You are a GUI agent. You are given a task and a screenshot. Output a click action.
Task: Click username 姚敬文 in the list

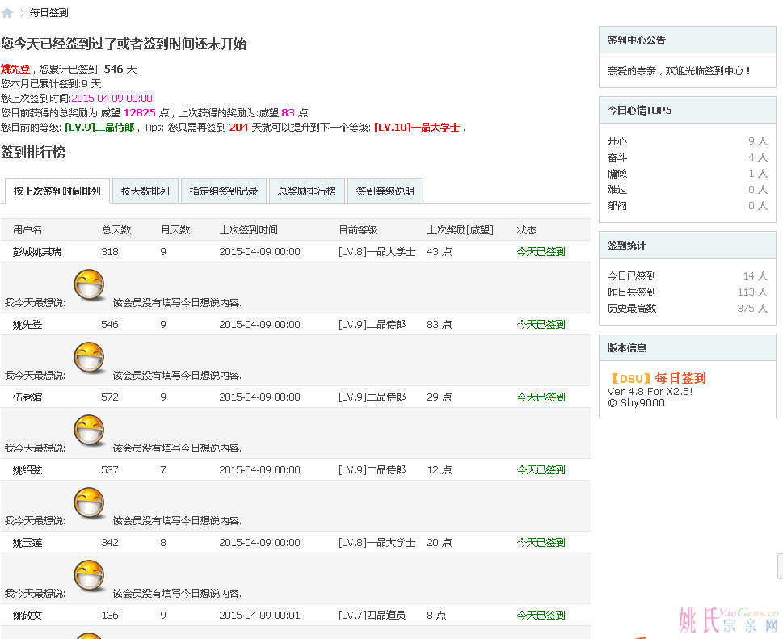pos(27,616)
